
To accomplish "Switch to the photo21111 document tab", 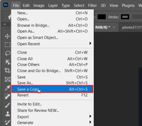I will pyautogui.click(x=132, y=27).
